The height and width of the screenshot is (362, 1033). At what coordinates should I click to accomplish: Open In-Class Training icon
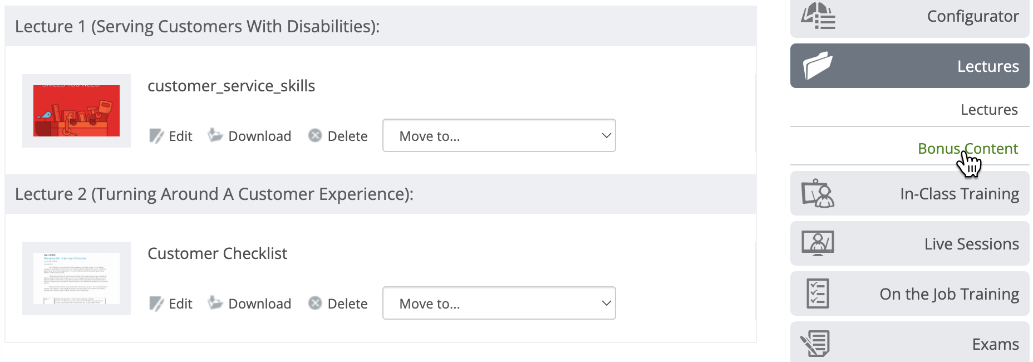pyautogui.click(x=818, y=193)
